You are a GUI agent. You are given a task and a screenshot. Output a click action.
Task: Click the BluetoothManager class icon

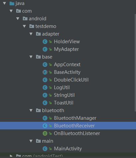[45, 118]
